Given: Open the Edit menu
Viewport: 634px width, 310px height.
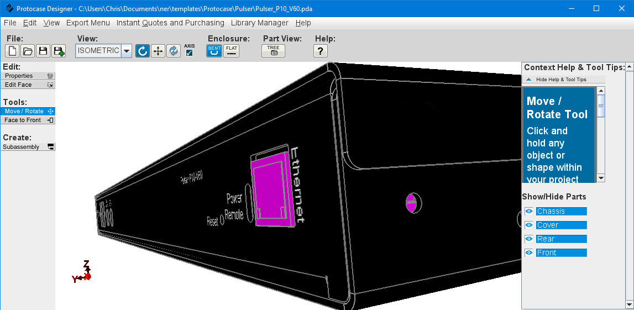Looking at the screenshot, I should click(x=30, y=23).
